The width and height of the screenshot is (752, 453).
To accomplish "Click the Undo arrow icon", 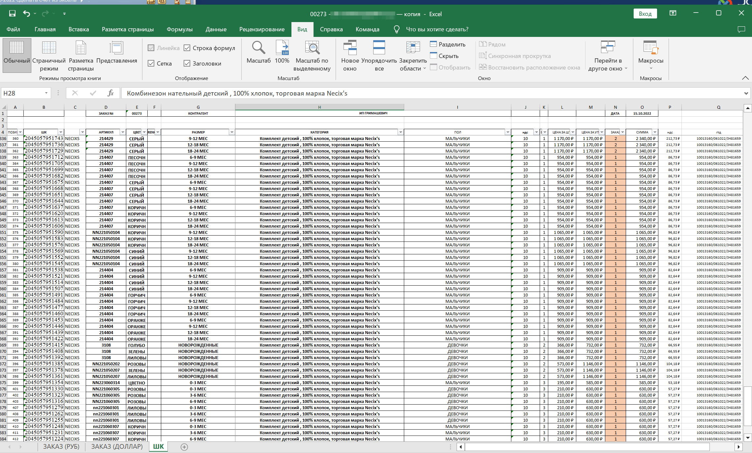I will coord(26,14).
